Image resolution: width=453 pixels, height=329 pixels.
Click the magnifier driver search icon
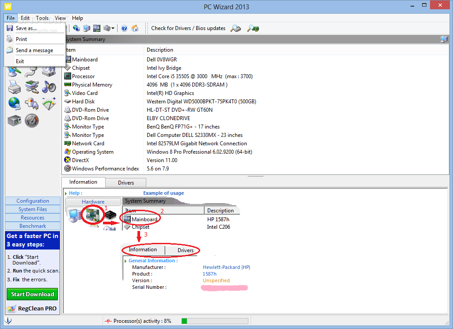click(236, 28)
